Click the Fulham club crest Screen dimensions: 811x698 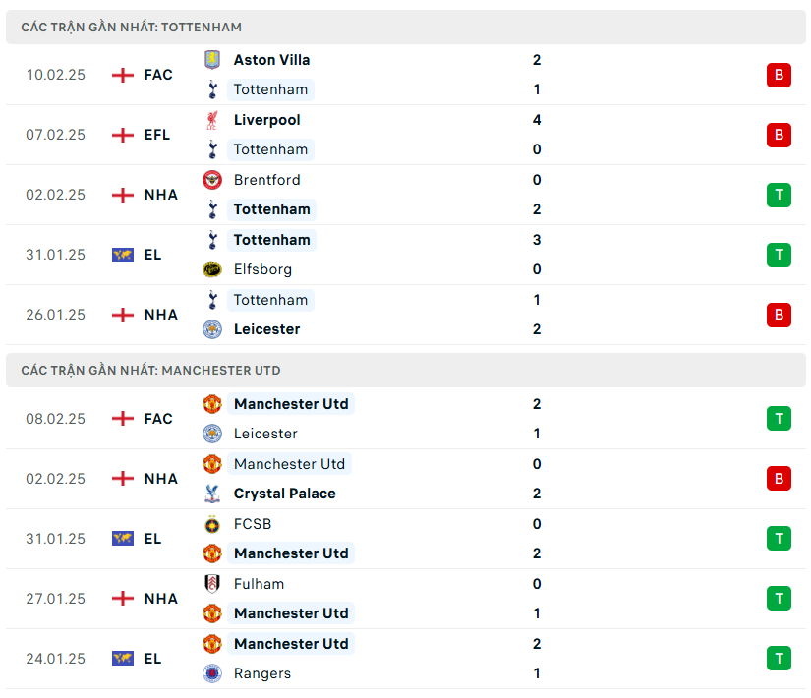pos(212,584)
